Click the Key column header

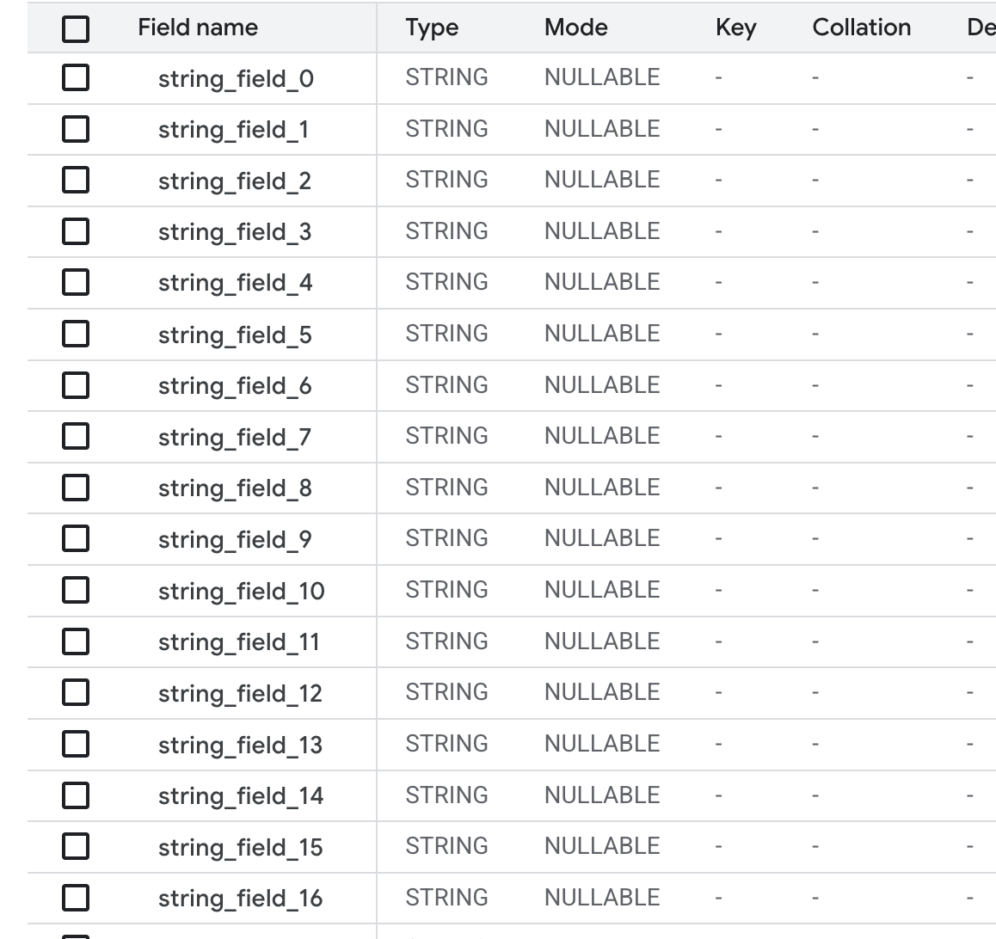(x=735, y=28)
